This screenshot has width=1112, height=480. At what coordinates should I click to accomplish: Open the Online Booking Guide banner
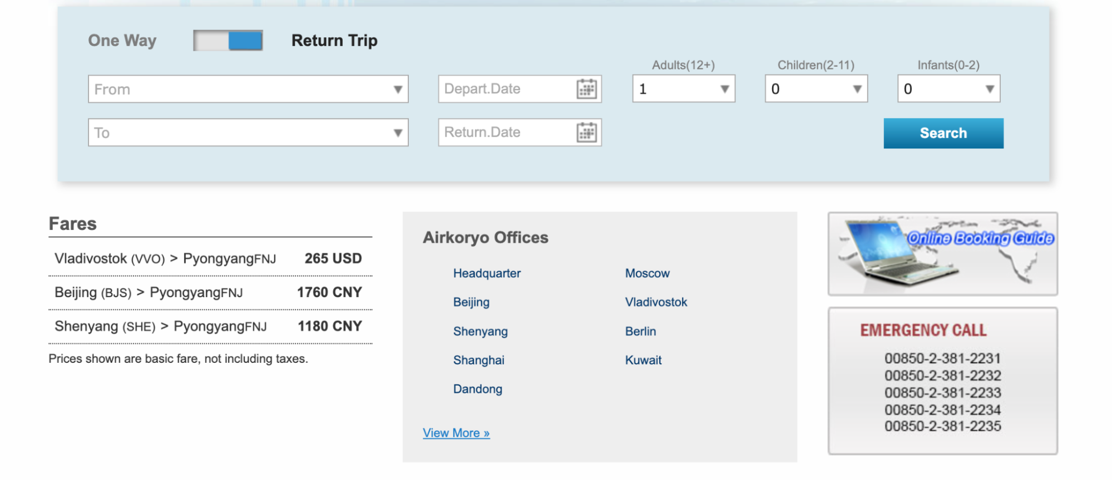(x=942, y=254)
